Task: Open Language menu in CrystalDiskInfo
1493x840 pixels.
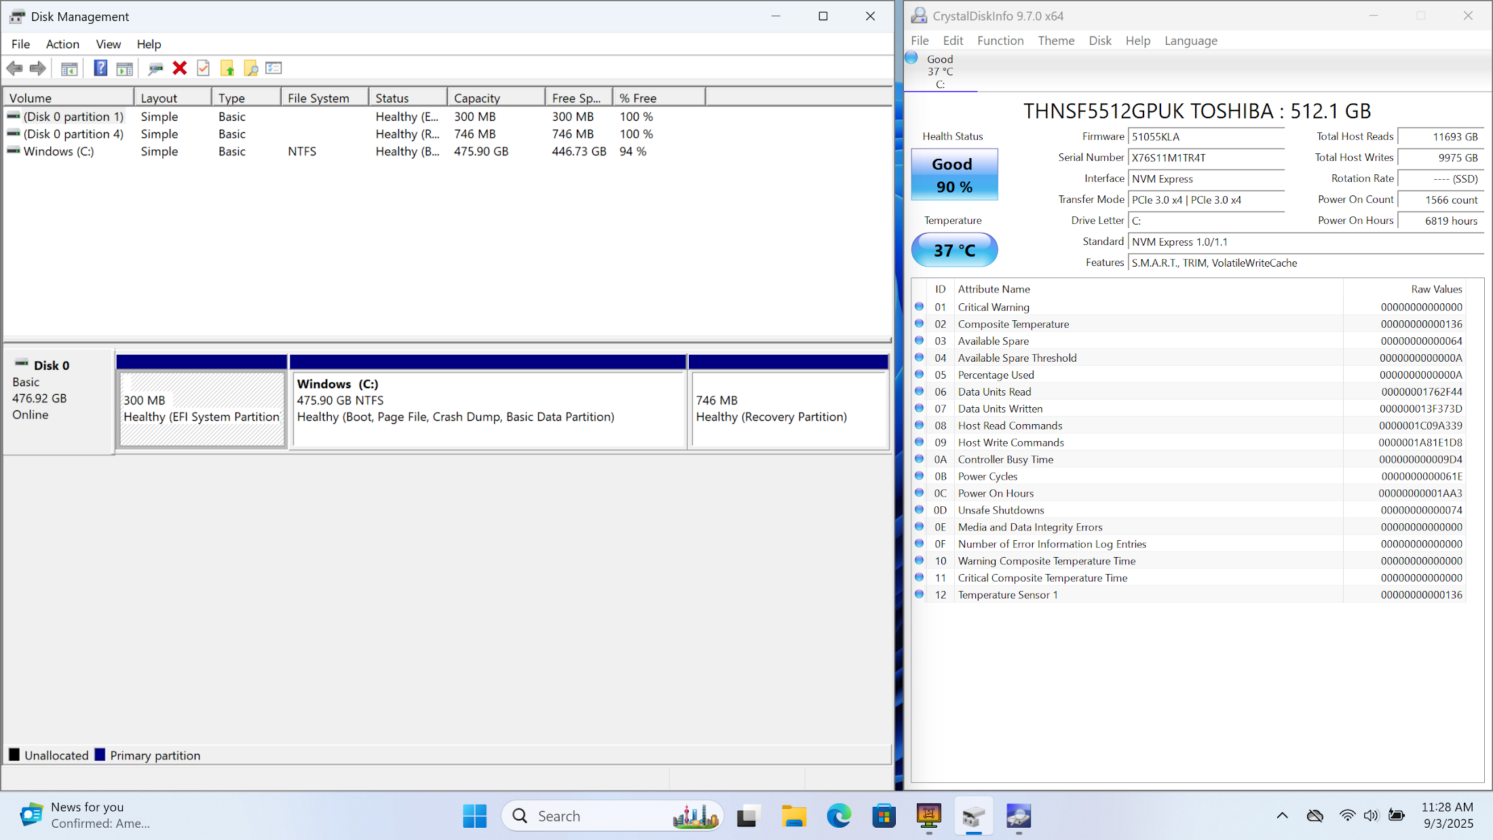Action: [x=1191, y=41]
